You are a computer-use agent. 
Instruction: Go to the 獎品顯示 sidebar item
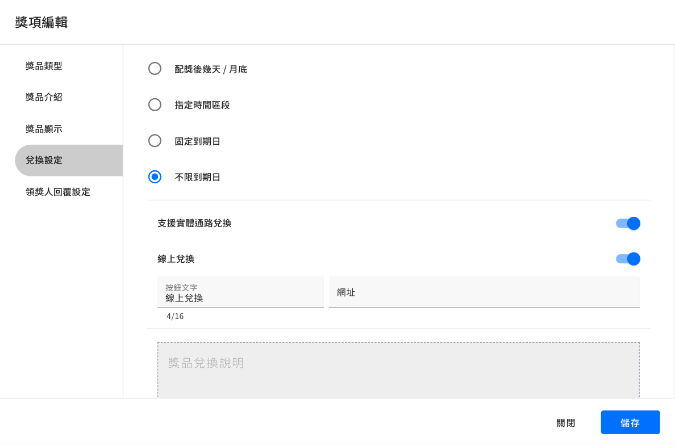[44, 129]
